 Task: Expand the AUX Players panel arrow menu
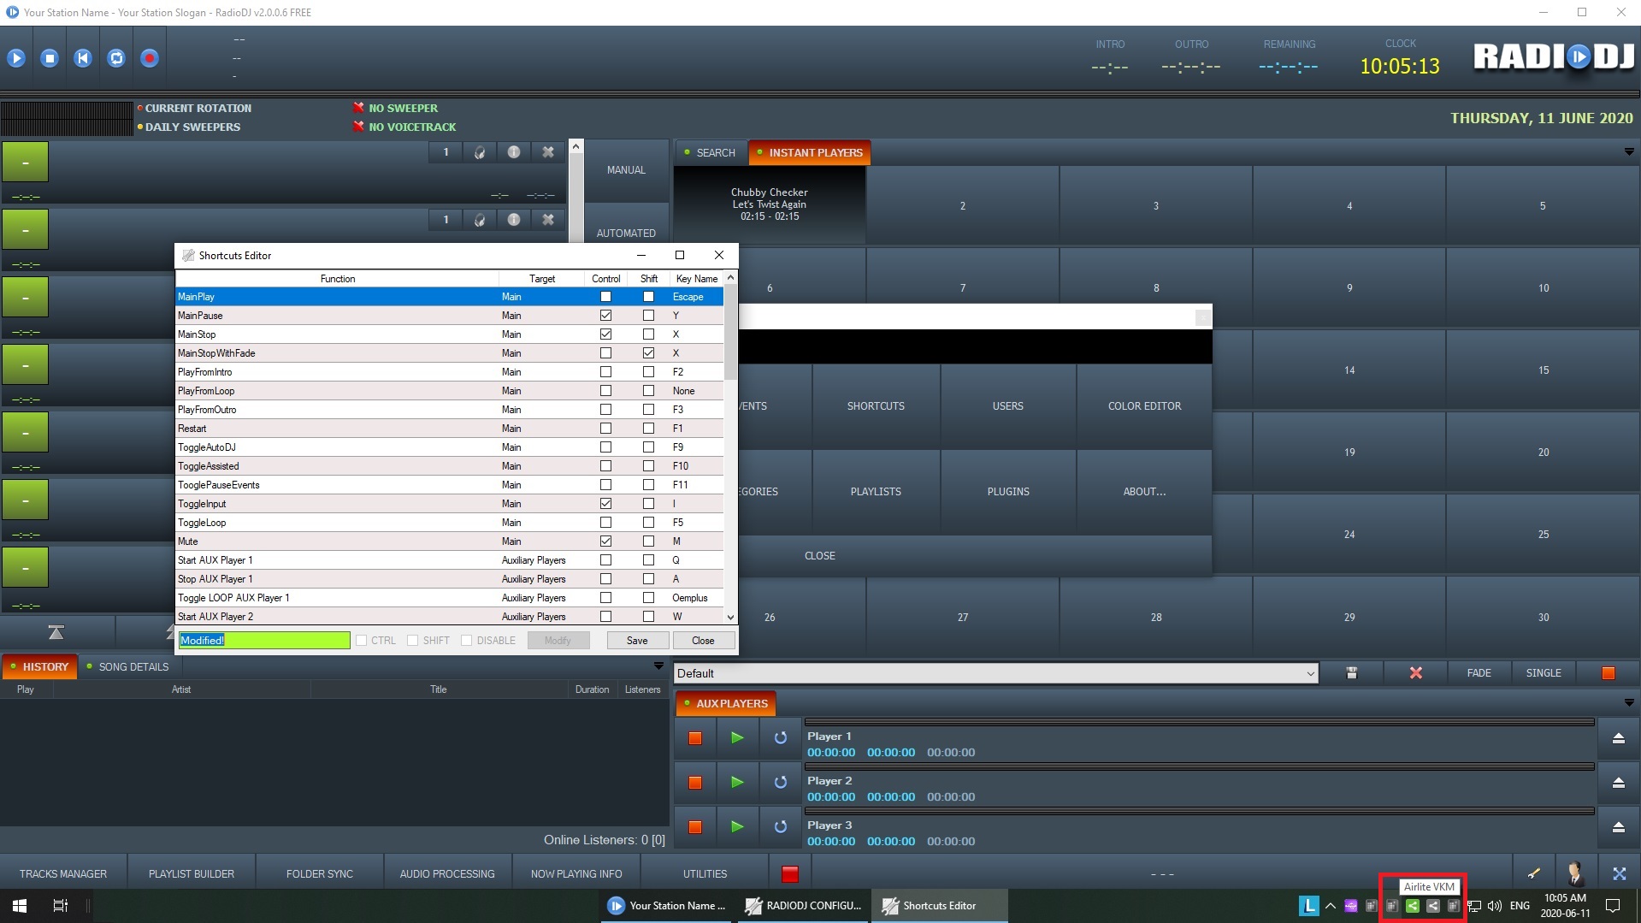click(1628, 703)
